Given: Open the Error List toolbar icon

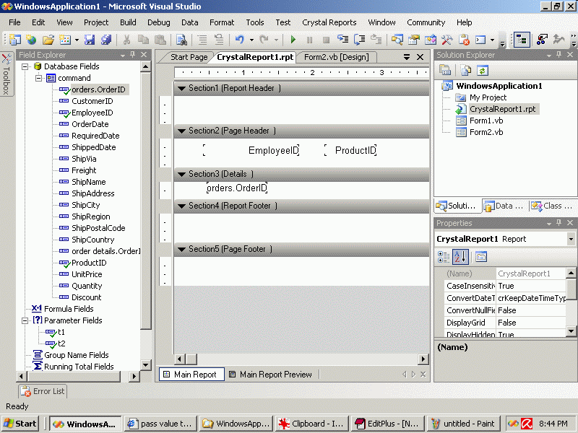Looking at the screenshot, I should click(464, 40).
